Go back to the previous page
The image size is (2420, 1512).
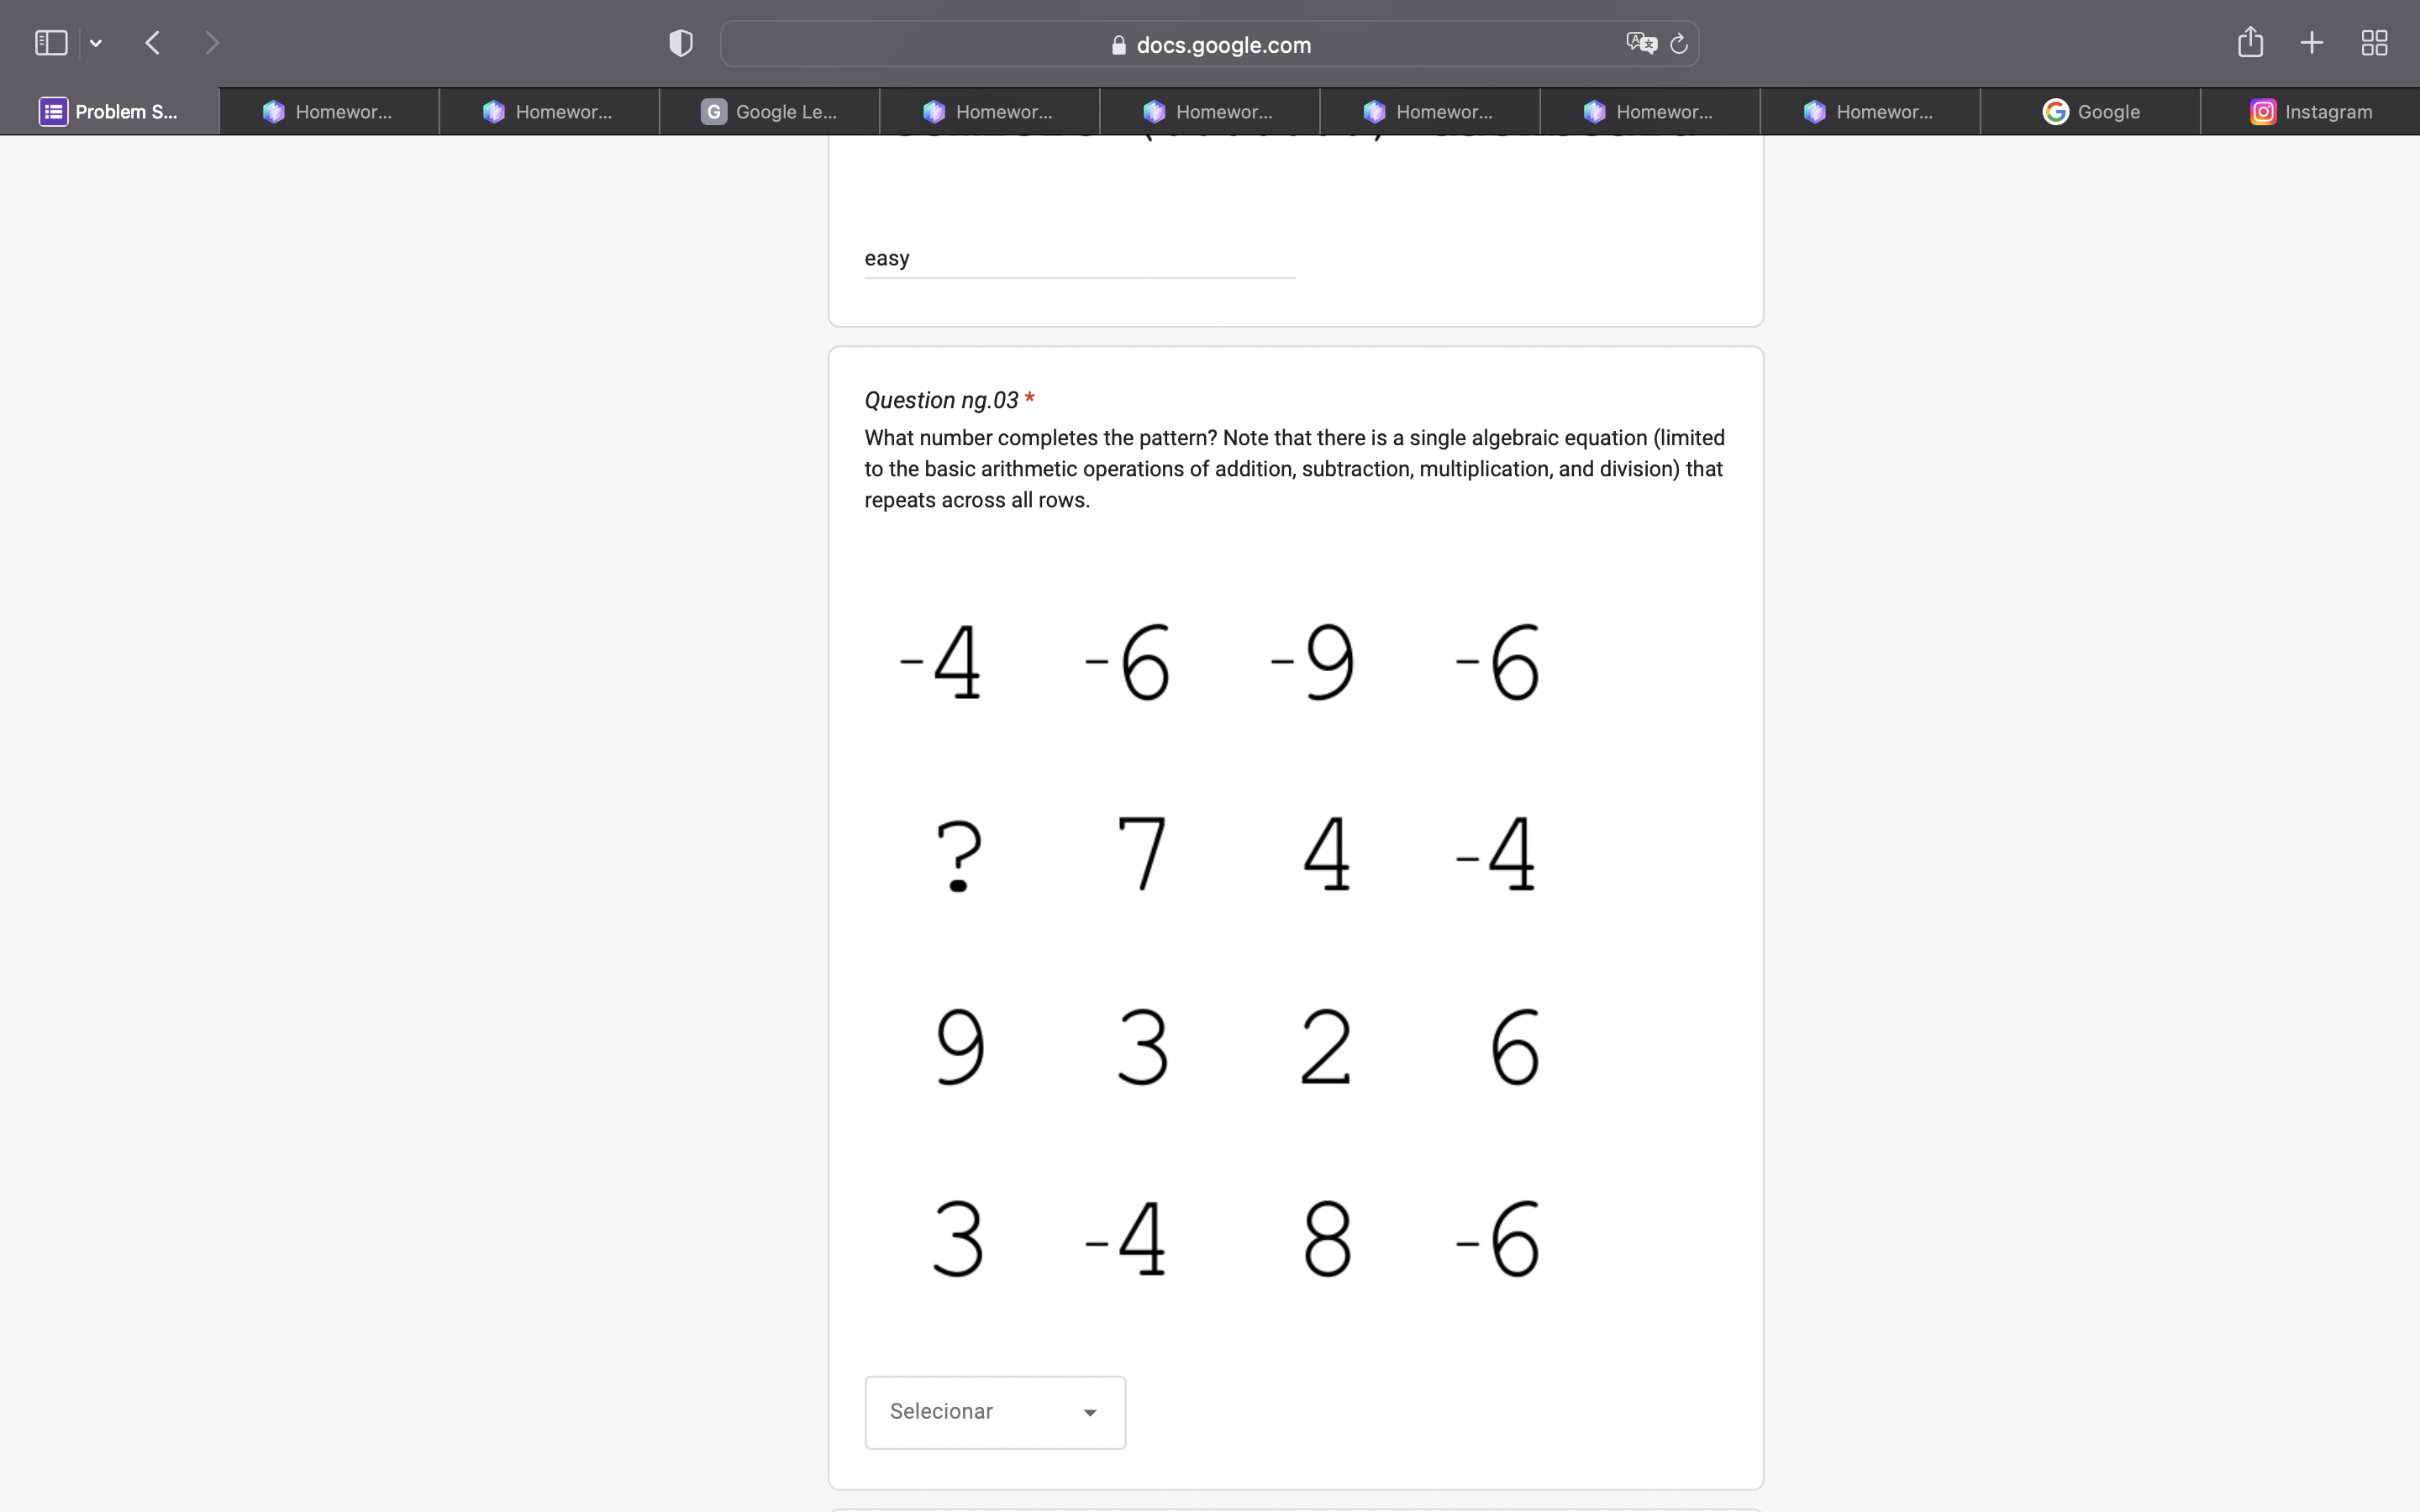point(153,43)
